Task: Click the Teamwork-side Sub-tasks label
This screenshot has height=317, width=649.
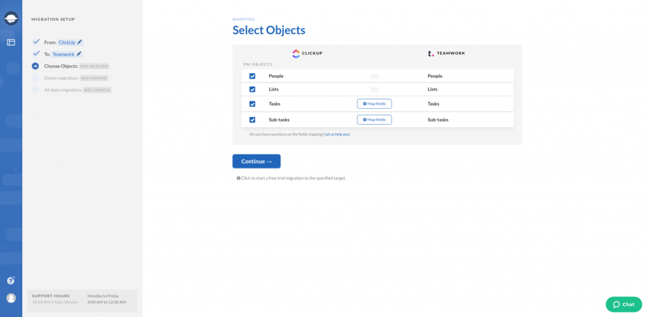Action: coord(438,120)
